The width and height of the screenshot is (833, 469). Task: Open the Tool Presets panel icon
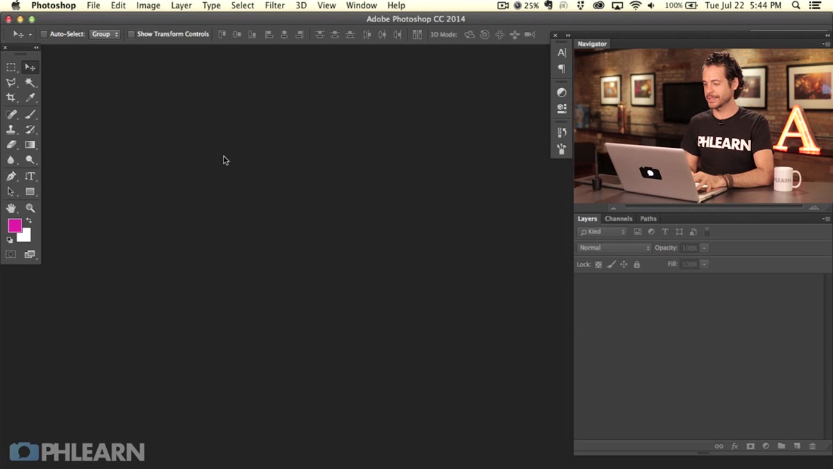tap(562, 148)
